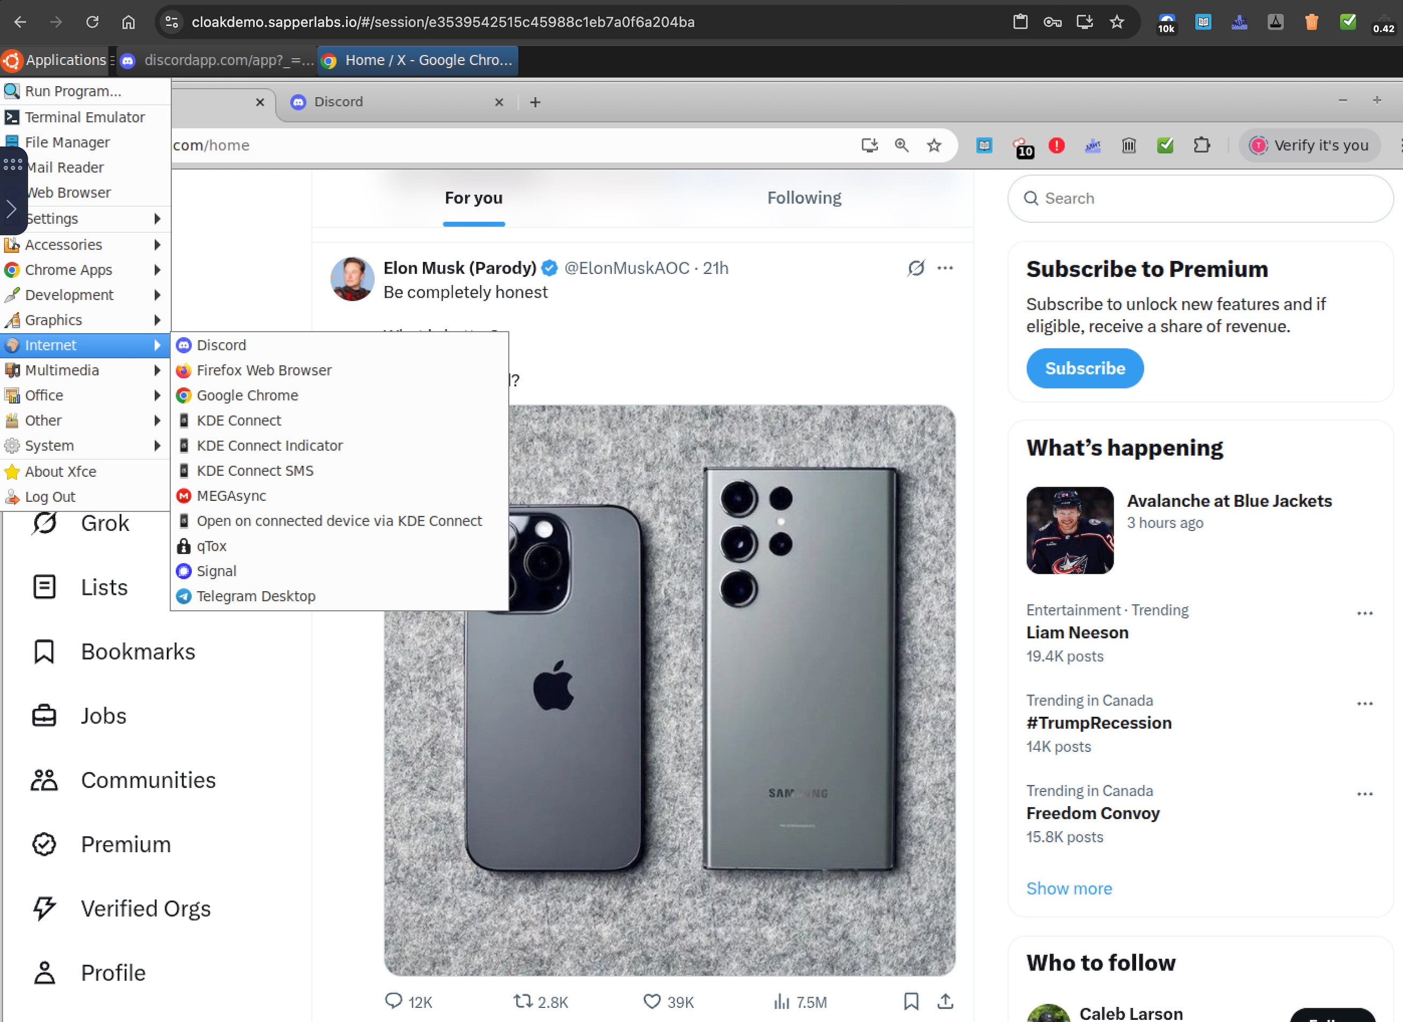1403x1022 pixels.
Task: Open Jobs in X sidebar
Action: coord(79,716)
